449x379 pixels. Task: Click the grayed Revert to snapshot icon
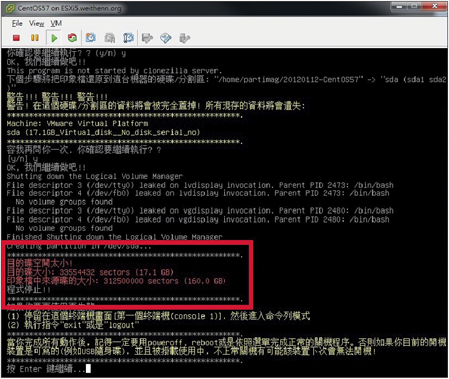(110, 38)
